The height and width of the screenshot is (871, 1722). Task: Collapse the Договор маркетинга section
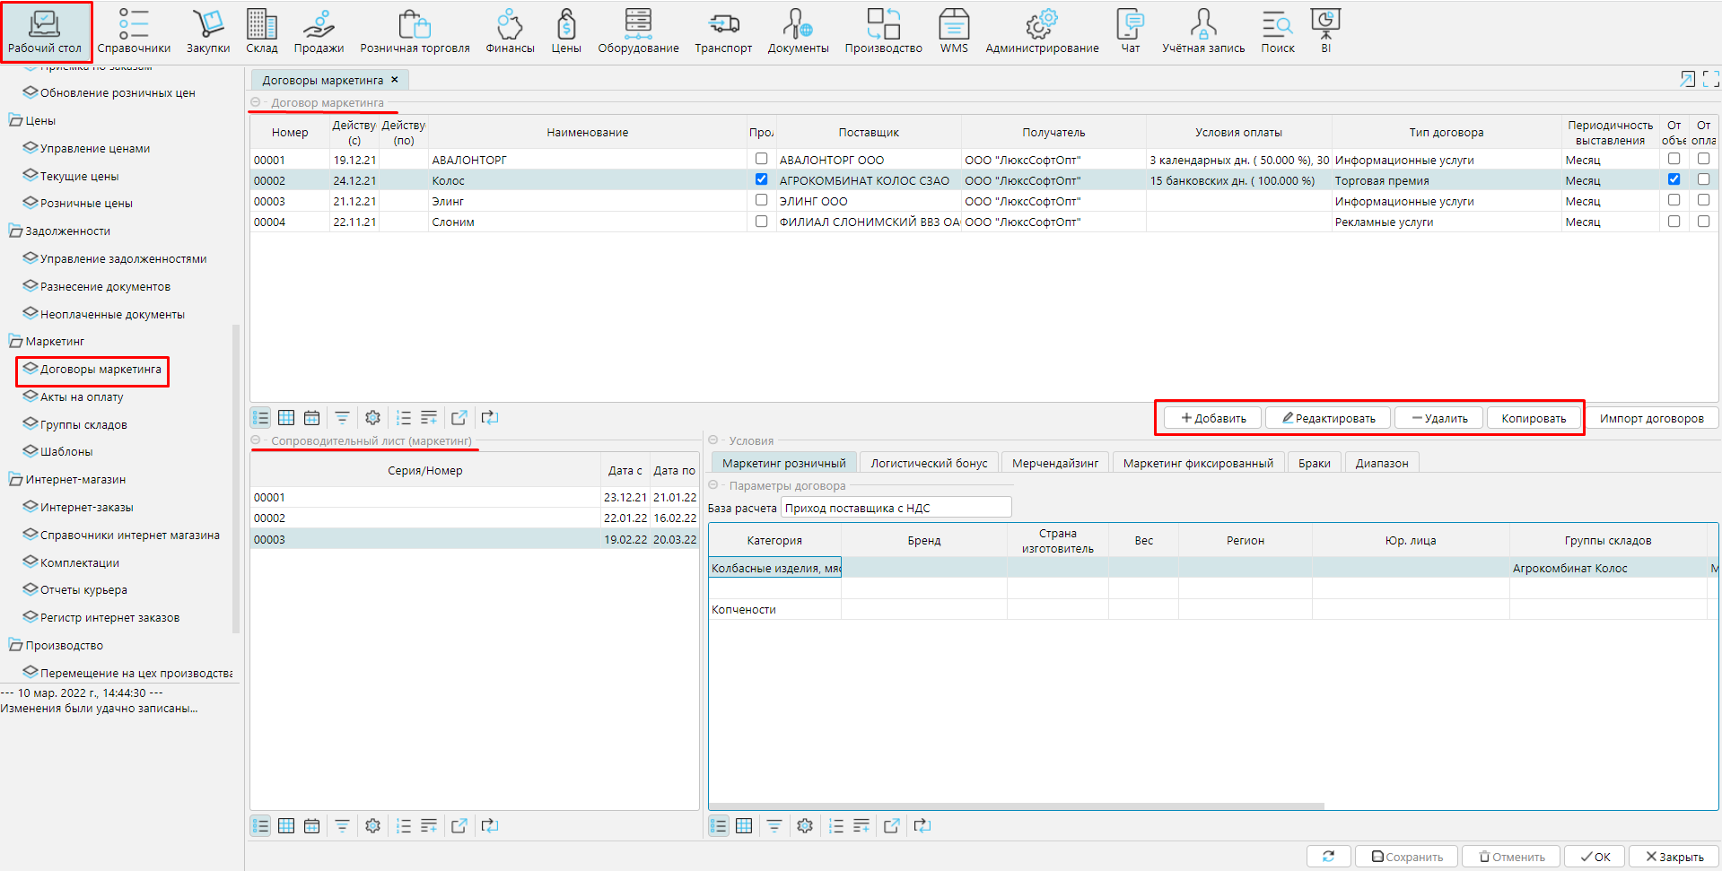pyautogui.click(x=256, y=103)
